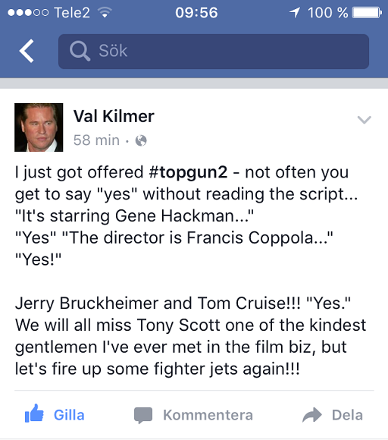Tap the comment speech bubble icon
This screenshot has height=440, width=388.
click(143, 415)
